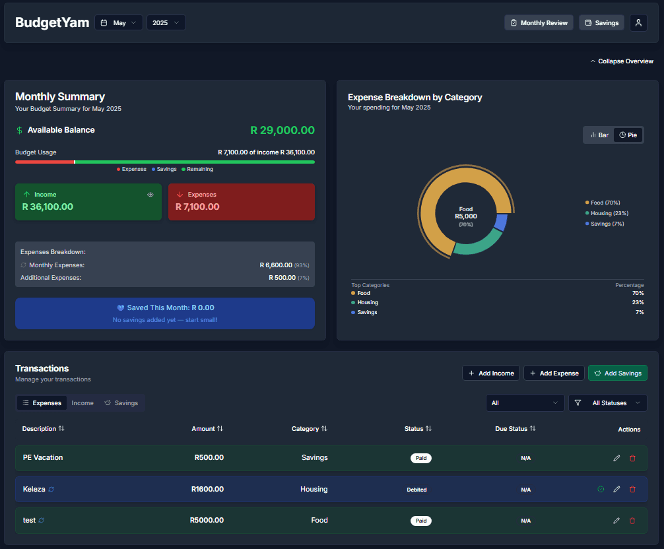Open the 2025 year dropdown
This screenshot has height=549, width=664.
(166, 22)
